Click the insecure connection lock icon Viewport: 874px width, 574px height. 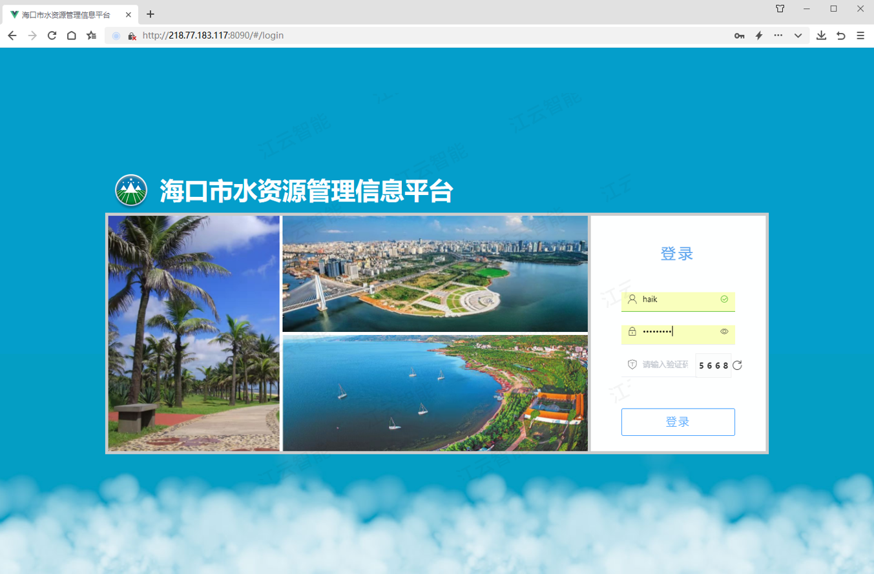(132, 36)
